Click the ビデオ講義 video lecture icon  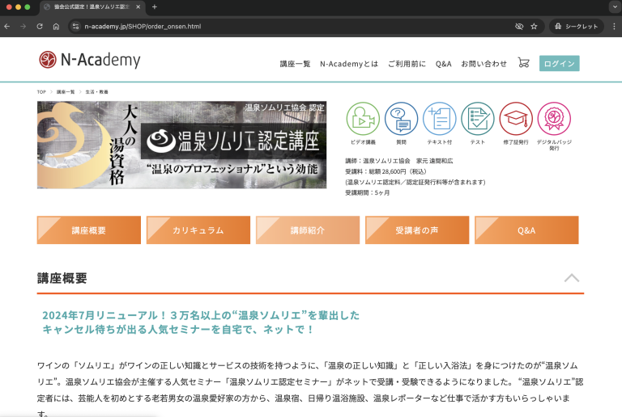[x=363, y=119]
